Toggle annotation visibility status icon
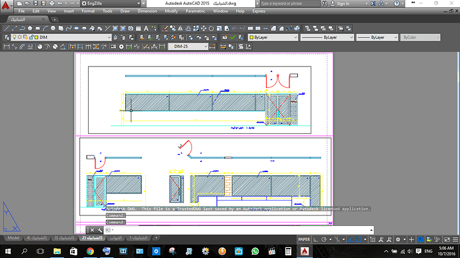This screenshot has height=258, width=460. pos(381,239)
